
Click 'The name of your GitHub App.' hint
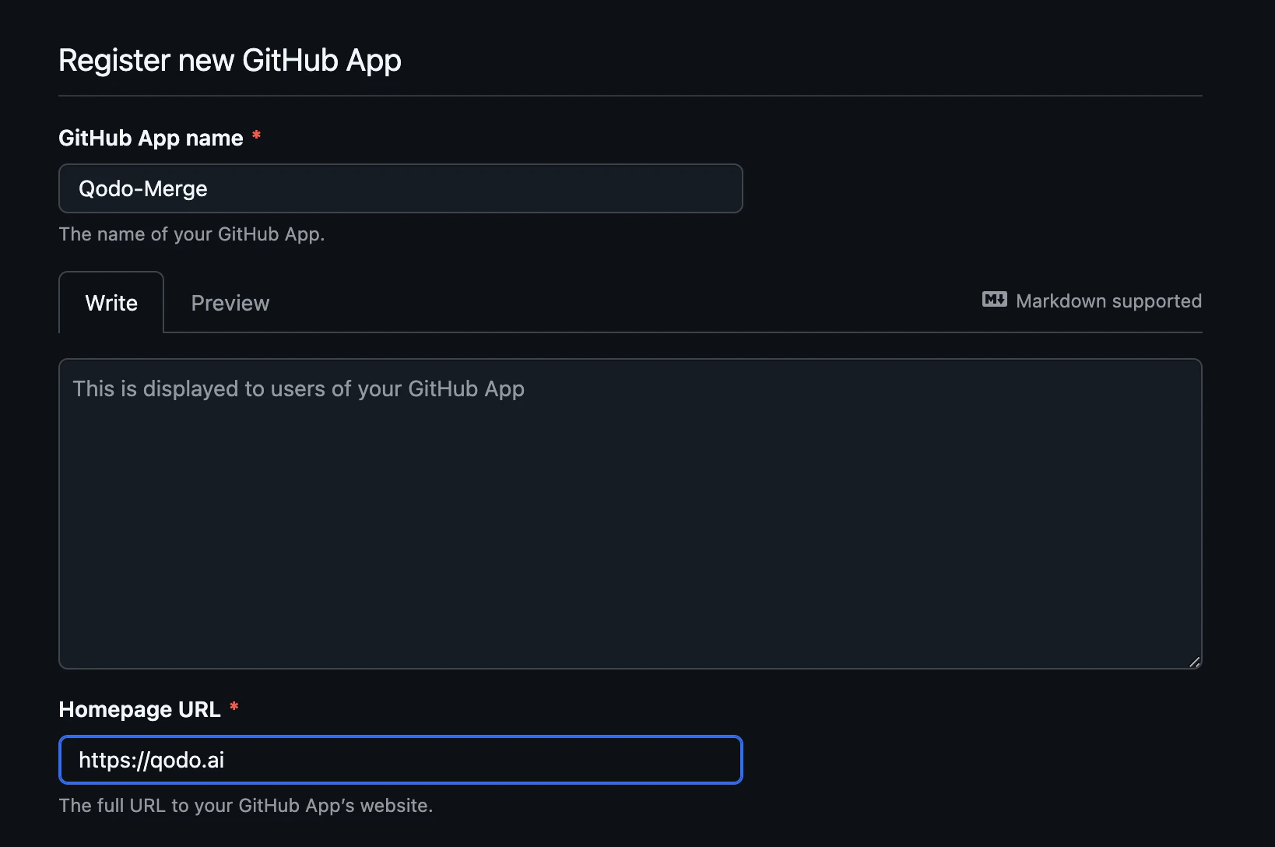191,234
